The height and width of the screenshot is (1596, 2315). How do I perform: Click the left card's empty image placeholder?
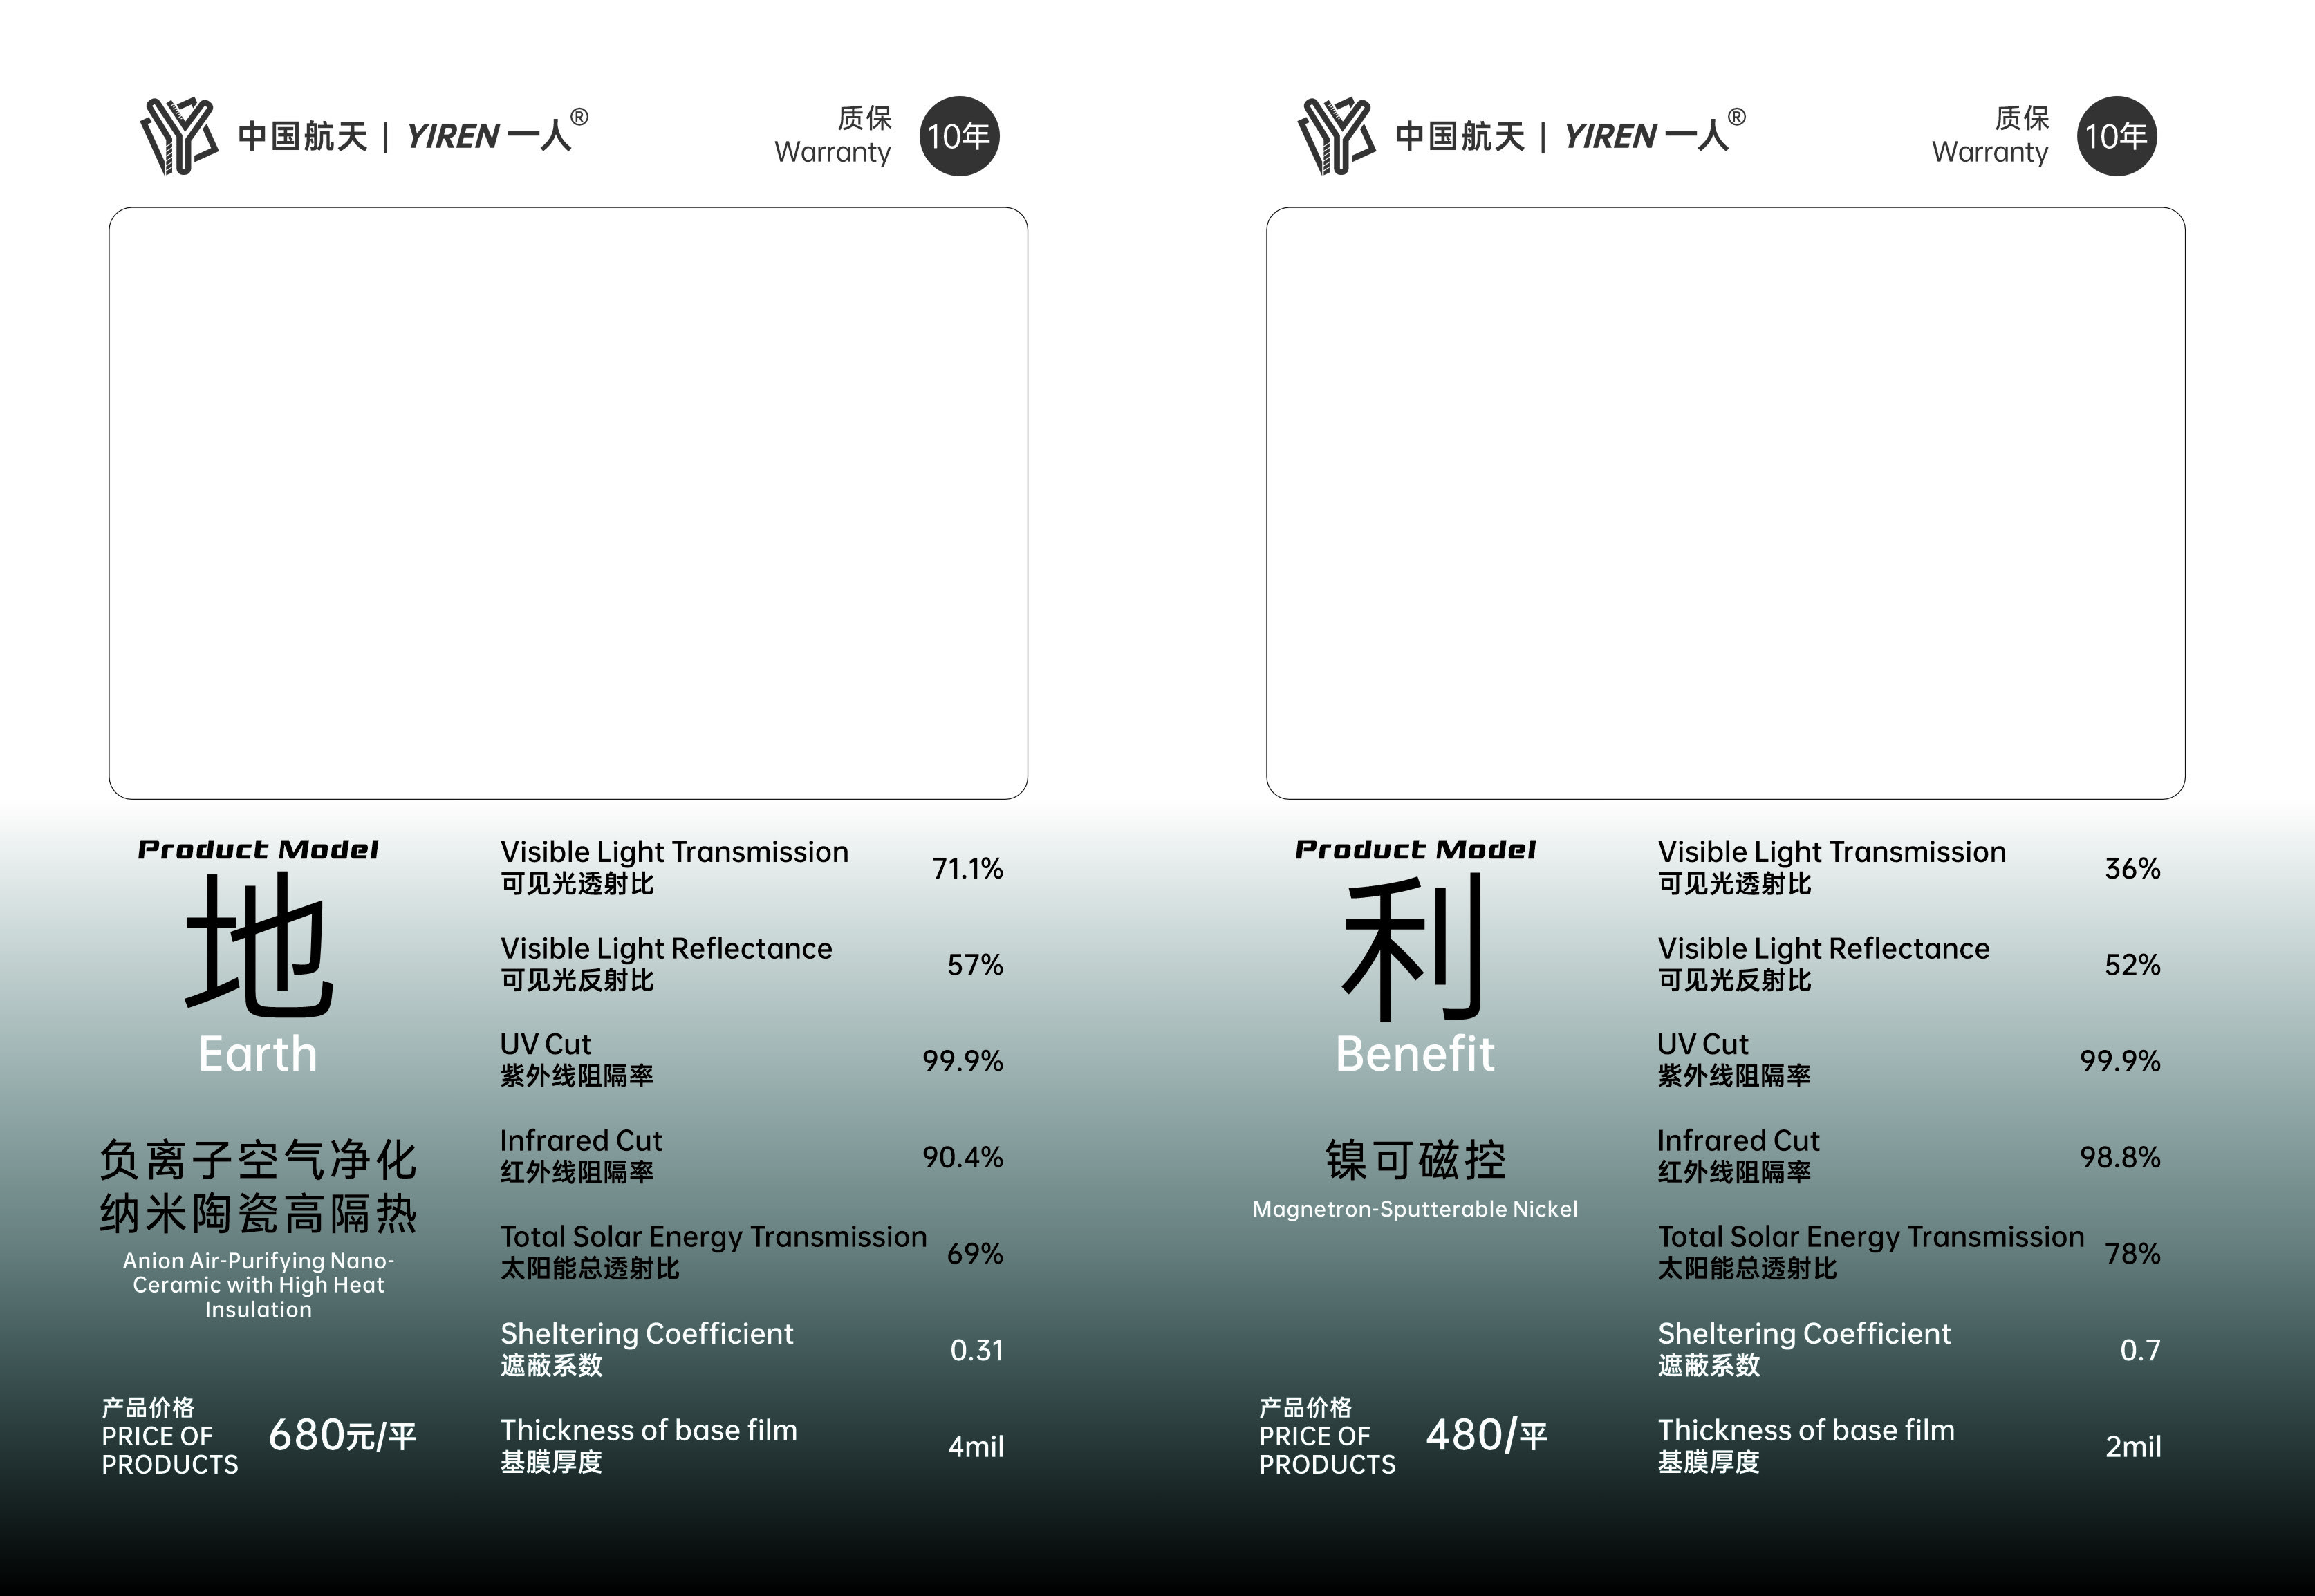(568, 503)
